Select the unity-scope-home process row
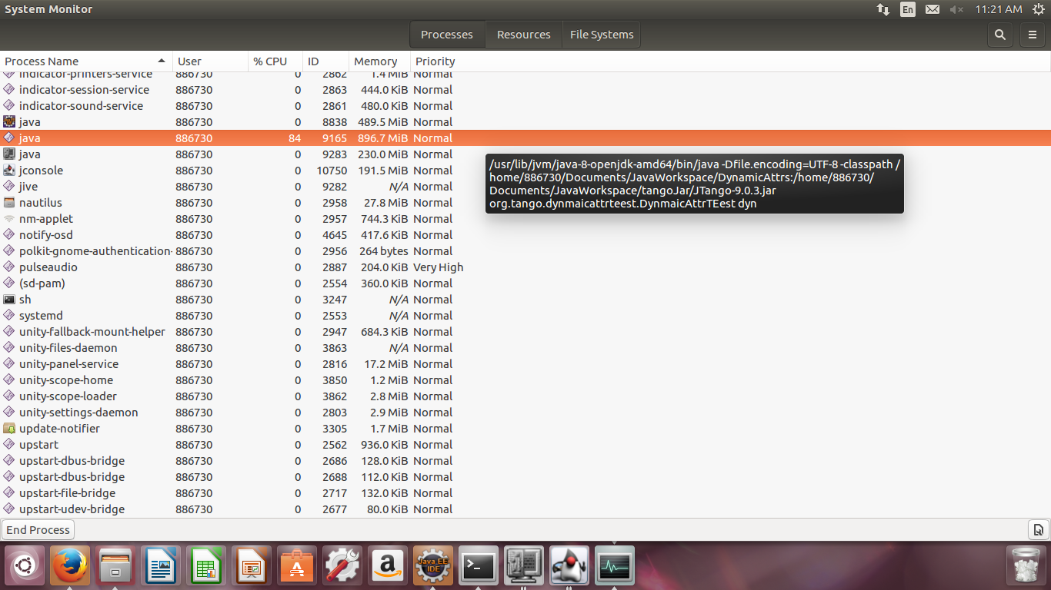Viewport: 1051px width, 590px height. tap(525, 380)
